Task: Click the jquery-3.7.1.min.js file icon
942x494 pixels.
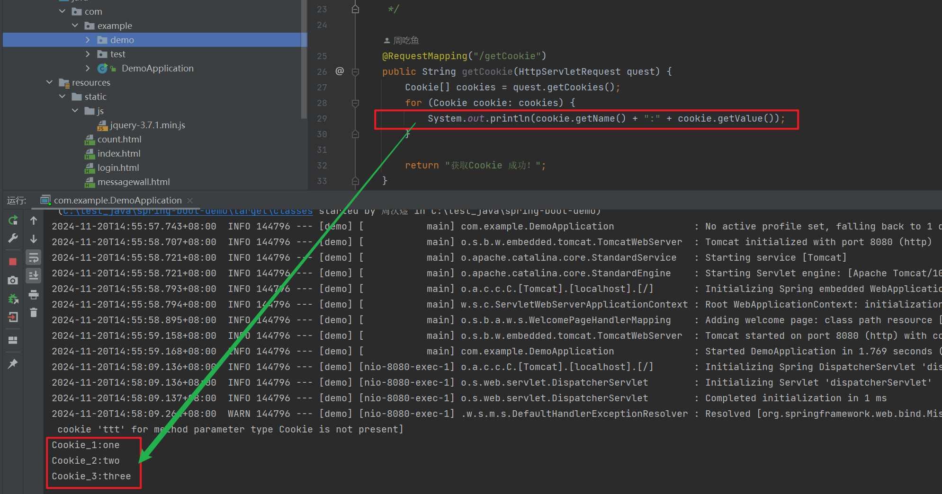Action: (102, 125)
